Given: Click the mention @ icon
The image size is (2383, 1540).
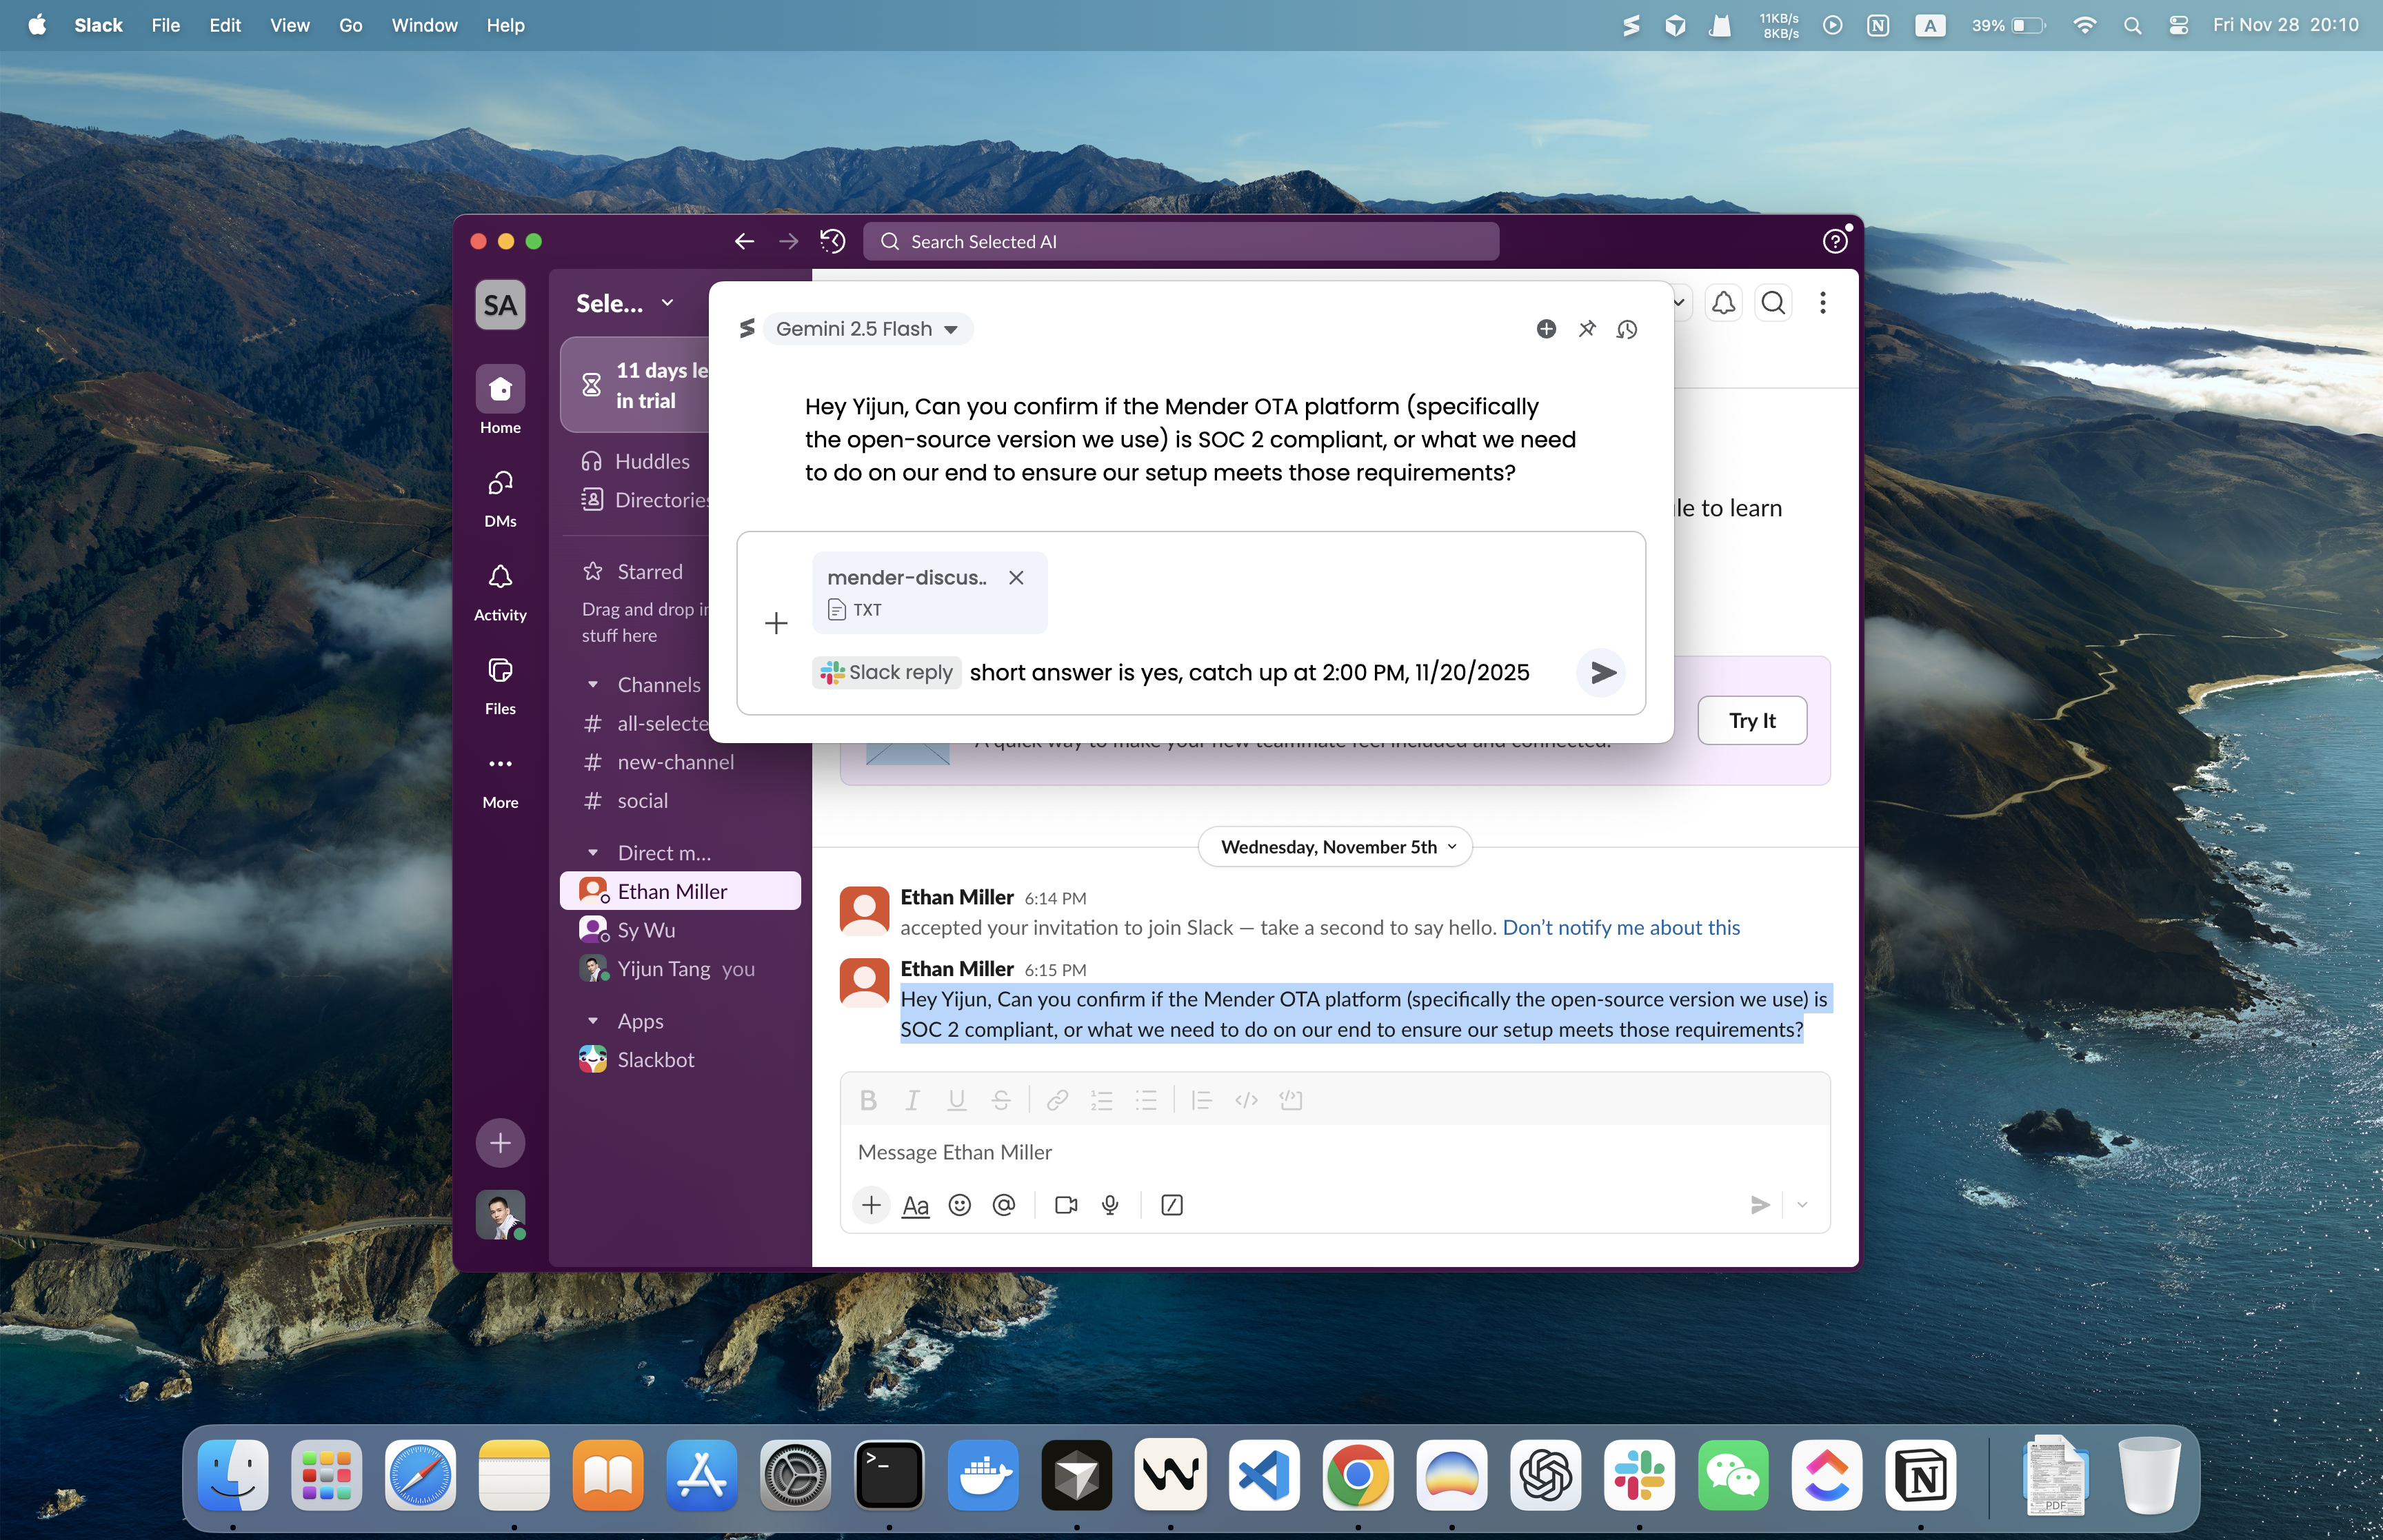Looking at the screenshot, I should pyautogui.click(x=1004, y=1205).
